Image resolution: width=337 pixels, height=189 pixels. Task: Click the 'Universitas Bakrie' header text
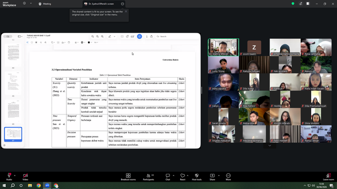point(171,60)
